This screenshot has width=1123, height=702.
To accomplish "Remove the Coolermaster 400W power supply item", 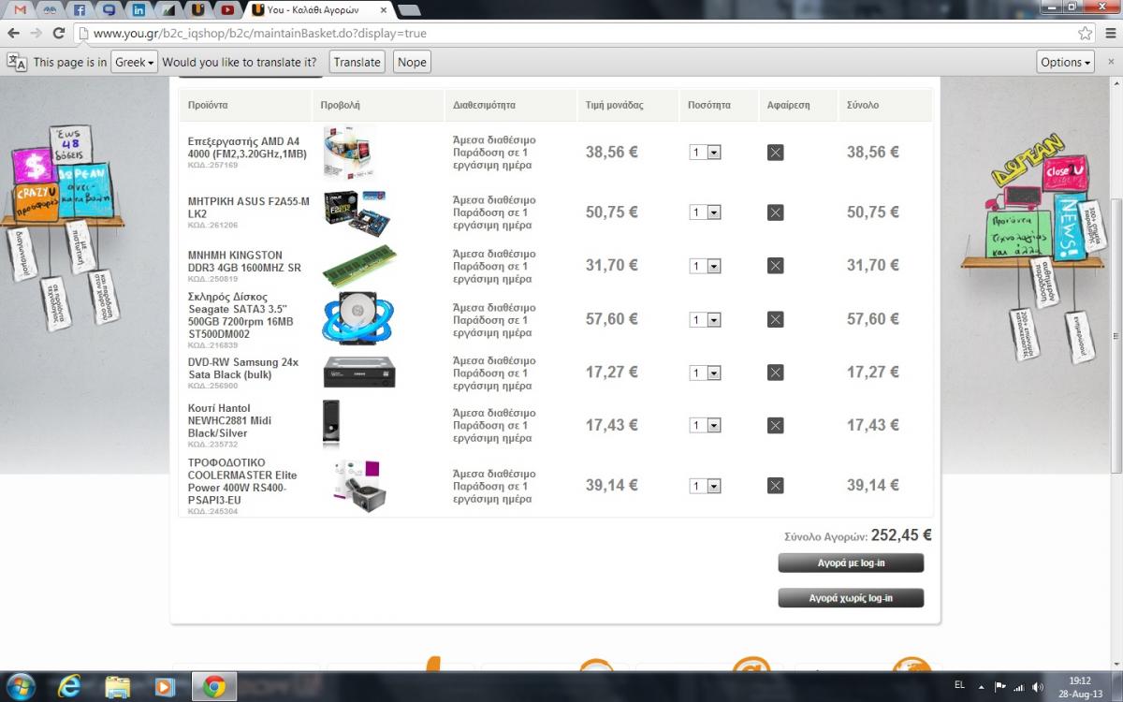I will point(775,486).
